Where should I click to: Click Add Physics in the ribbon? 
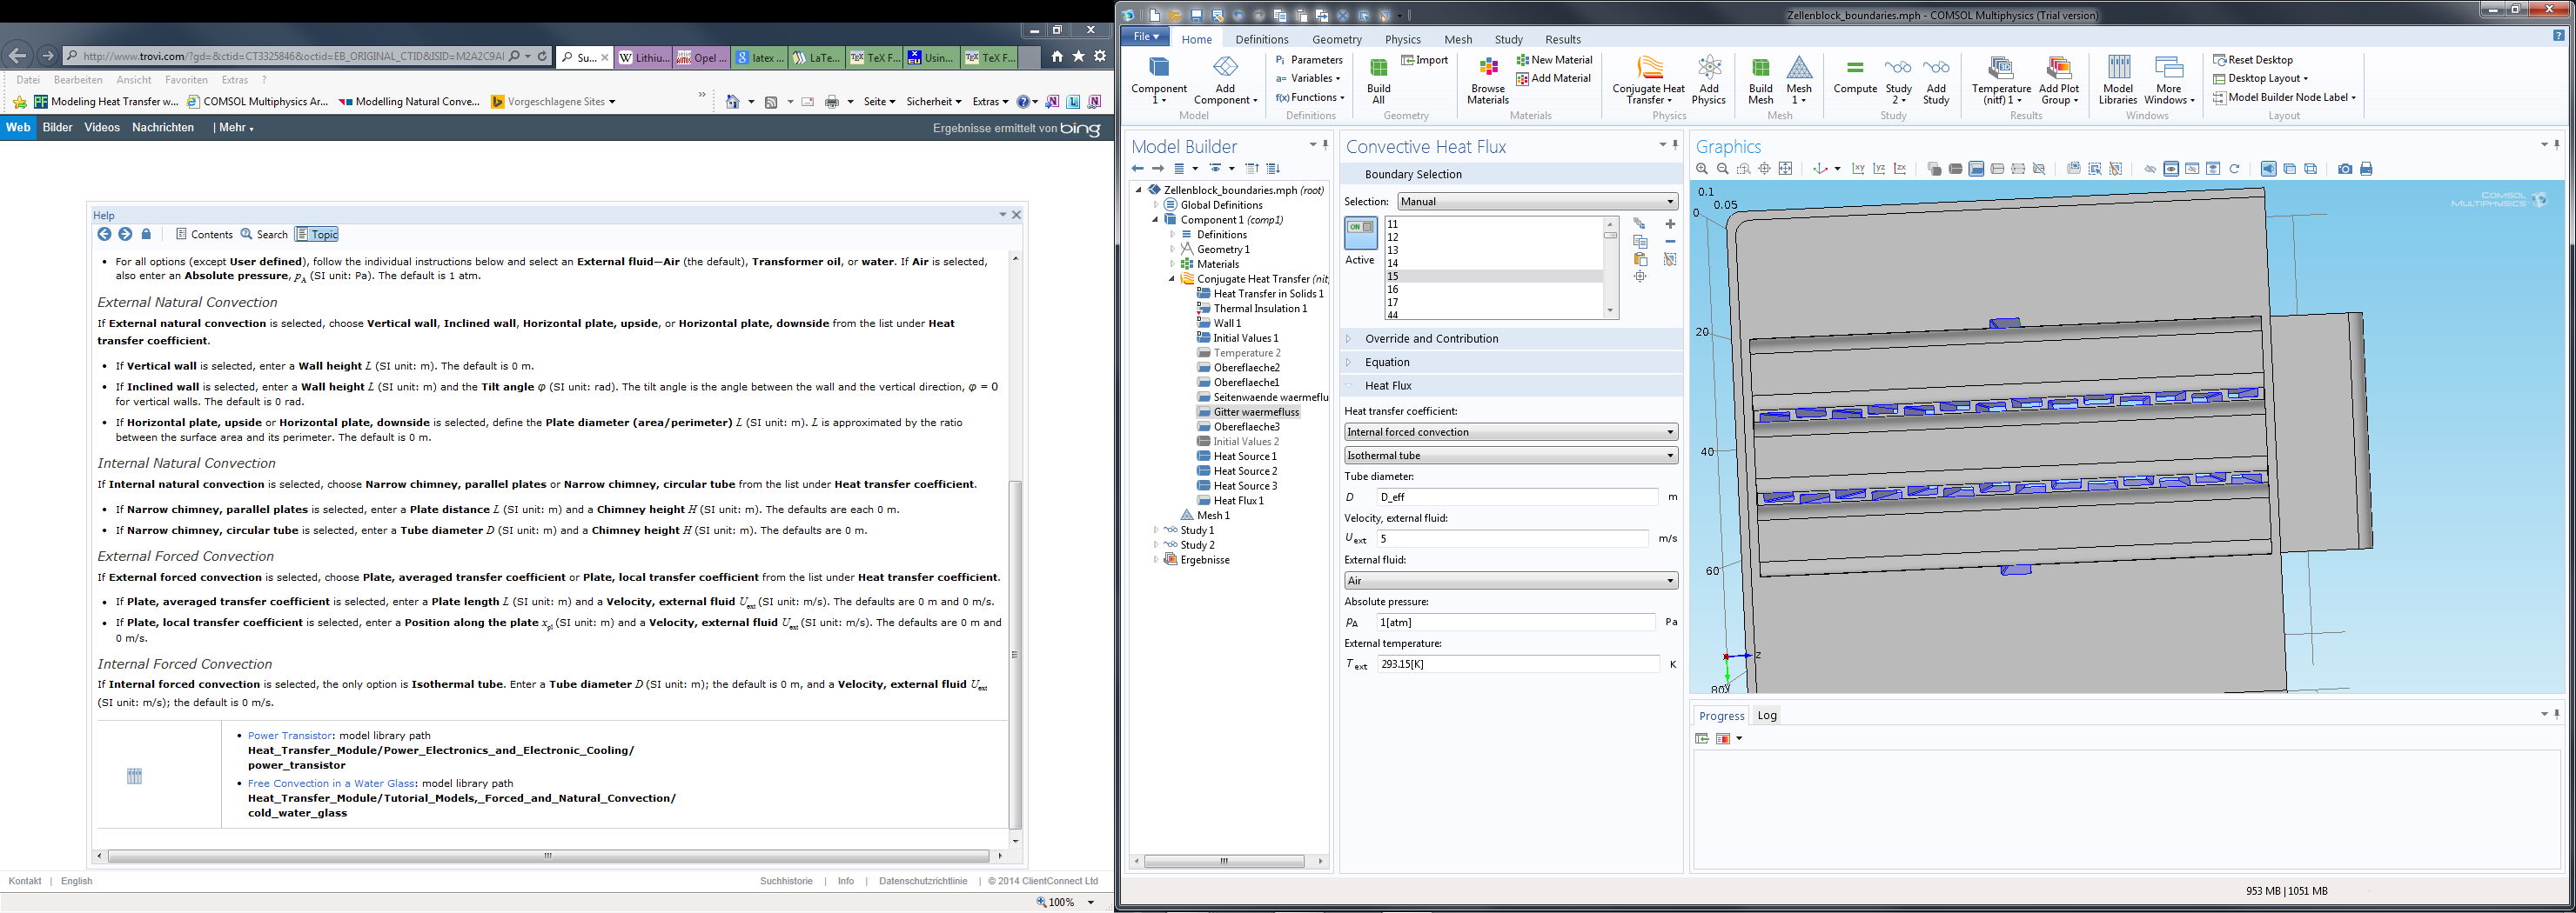pyautogui.click(x=1709, y=80)
